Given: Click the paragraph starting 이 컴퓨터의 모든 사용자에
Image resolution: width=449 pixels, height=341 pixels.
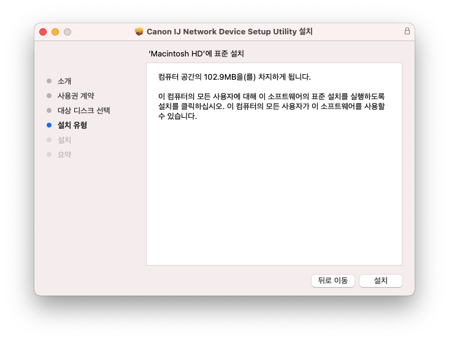Looking at the screenshot, I should click(272, 106).
